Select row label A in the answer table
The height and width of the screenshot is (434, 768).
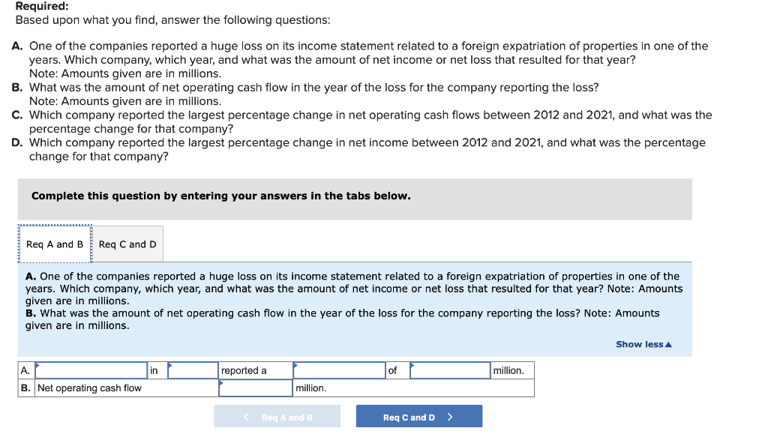click(x=25, y=370)
